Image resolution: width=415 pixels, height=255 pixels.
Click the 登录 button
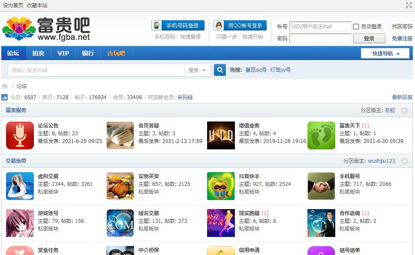[369, 38]
